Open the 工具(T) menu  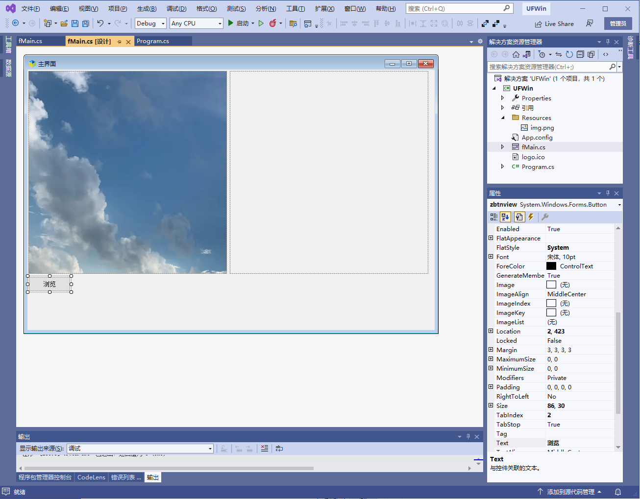pyautogui.click(x=295, y=9)
